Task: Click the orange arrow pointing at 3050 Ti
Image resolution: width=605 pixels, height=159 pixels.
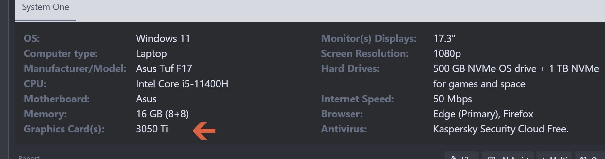Action: pos(204,130)
